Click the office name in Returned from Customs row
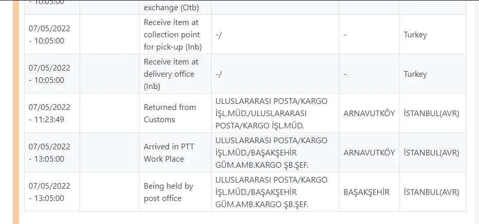The width and height of the screenshot is (479, 224). tap(271, 113)
